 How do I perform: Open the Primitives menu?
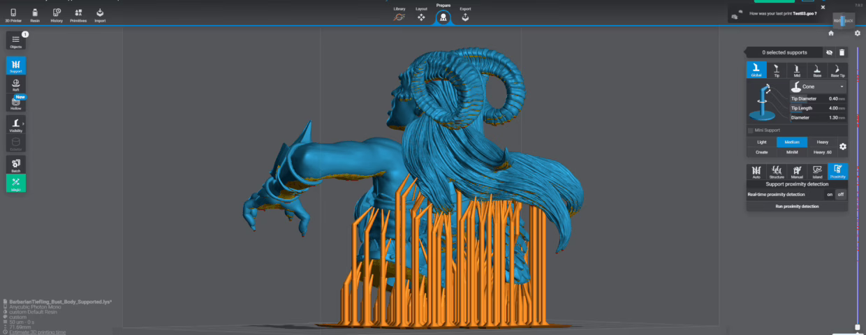(x=78, y=15)
